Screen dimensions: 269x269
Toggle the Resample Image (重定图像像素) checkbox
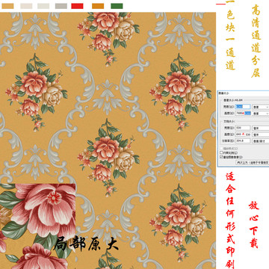point(221,157)
